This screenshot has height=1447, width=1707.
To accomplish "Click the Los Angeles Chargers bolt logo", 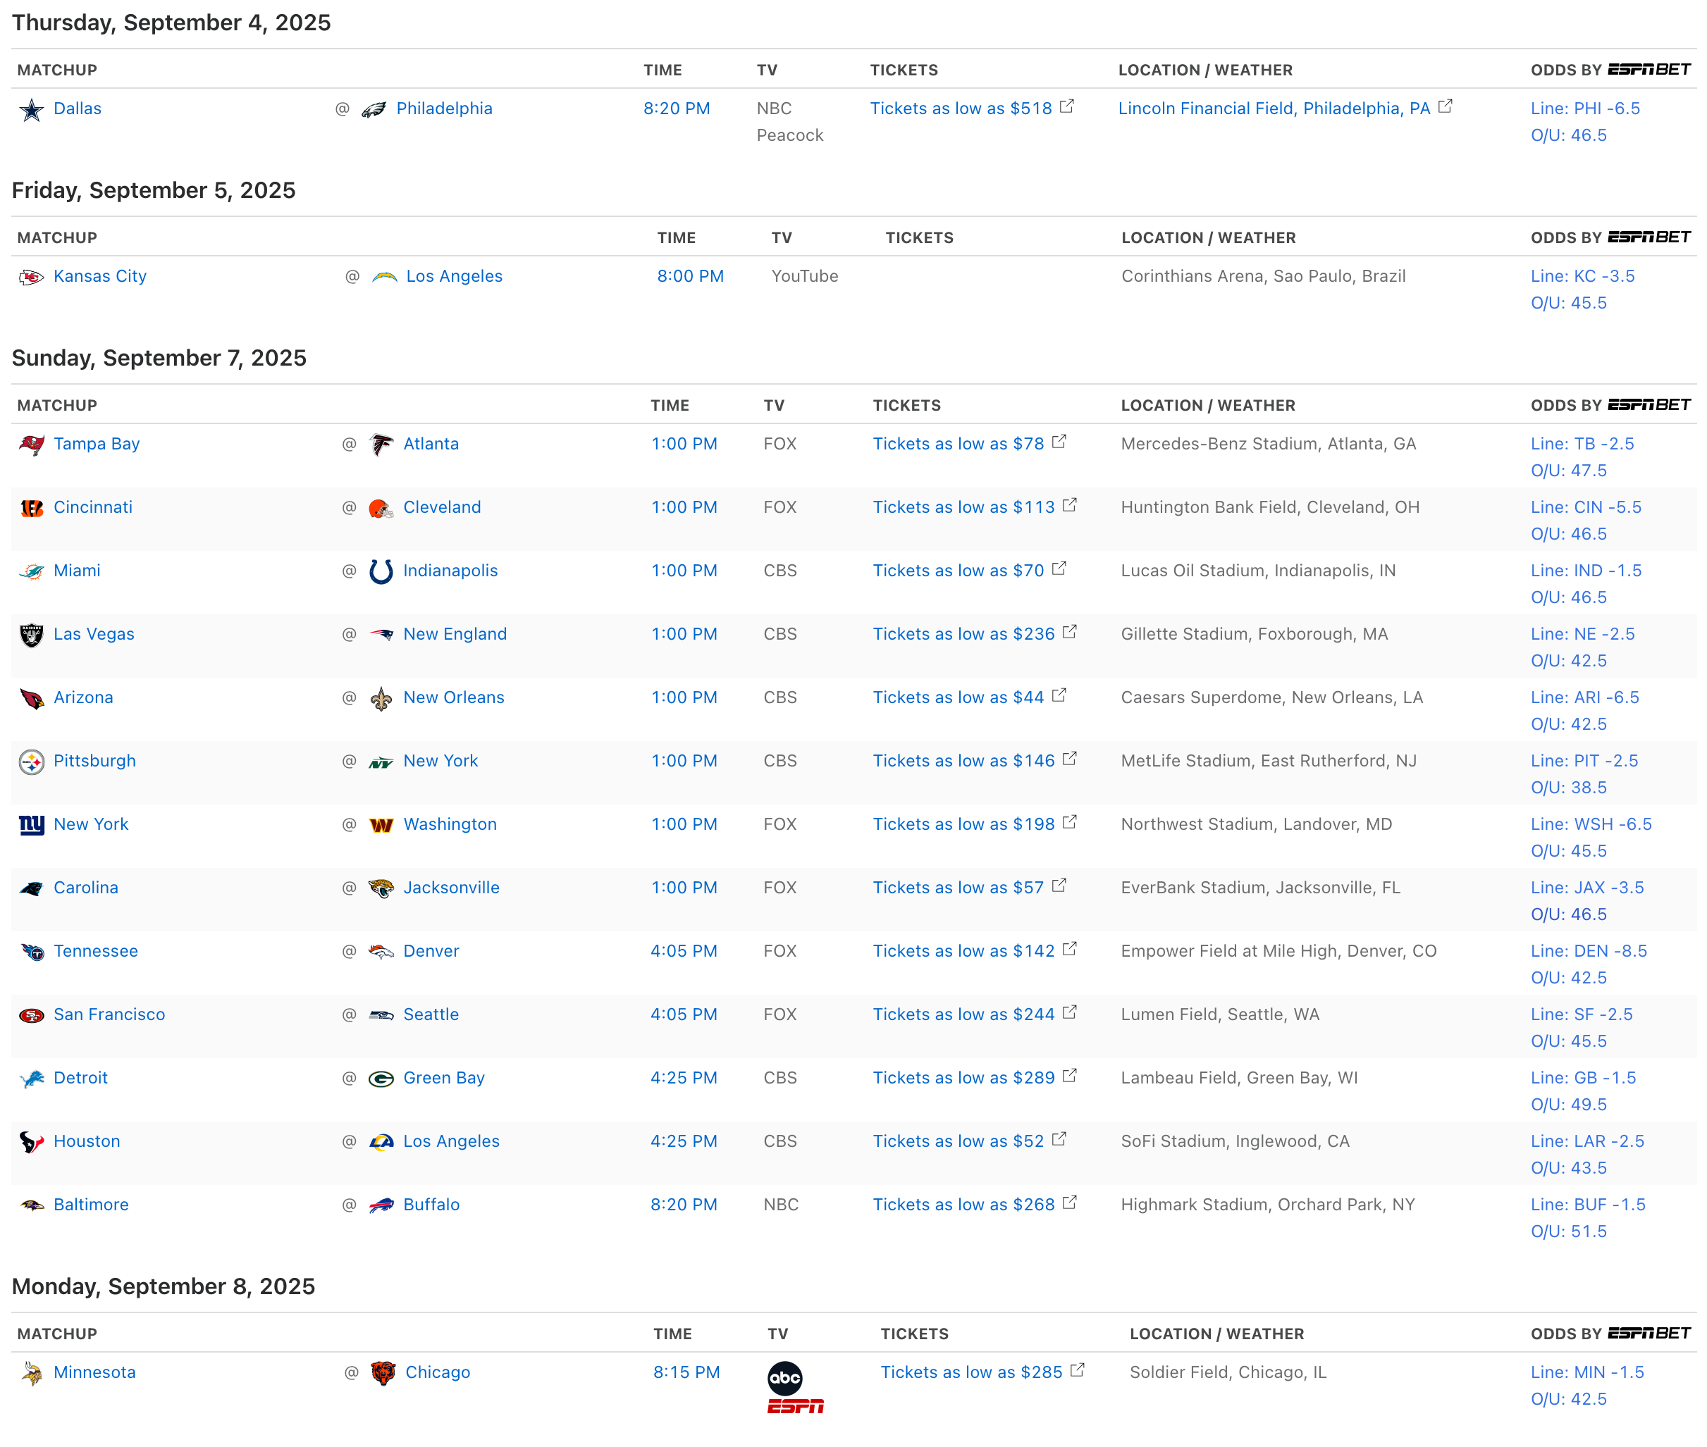I will tap(384, 278).
